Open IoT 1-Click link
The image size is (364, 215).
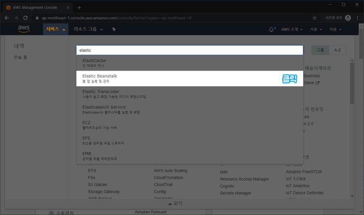coord(296,179)
